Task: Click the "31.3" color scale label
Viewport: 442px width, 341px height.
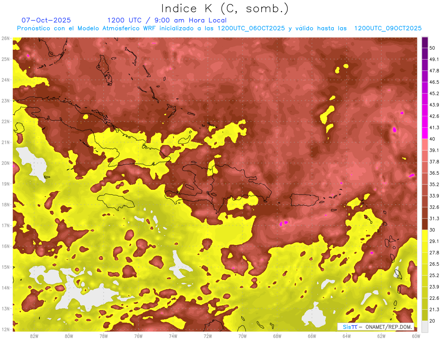Action: [434, 219]
